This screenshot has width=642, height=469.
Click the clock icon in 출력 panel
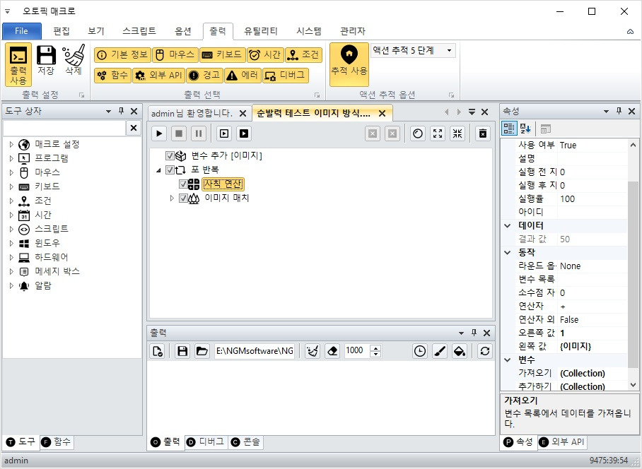pyautogui.click(x=420, y=351)
